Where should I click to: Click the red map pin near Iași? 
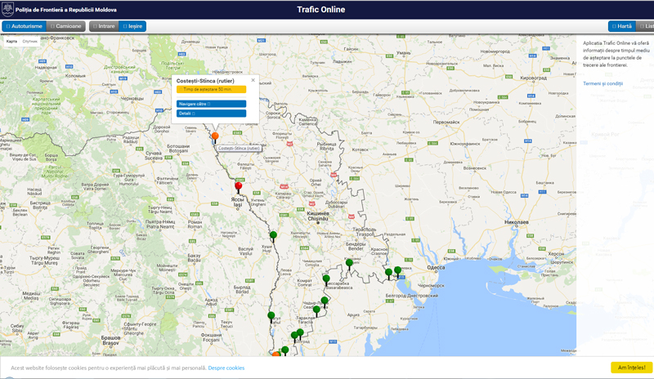[239, 187]
